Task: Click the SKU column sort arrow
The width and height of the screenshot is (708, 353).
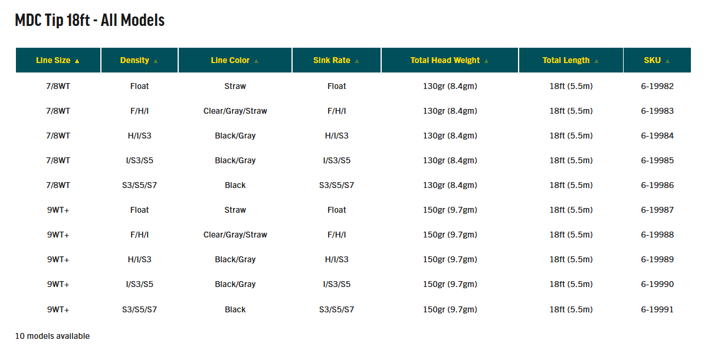Action: (668, 61)
